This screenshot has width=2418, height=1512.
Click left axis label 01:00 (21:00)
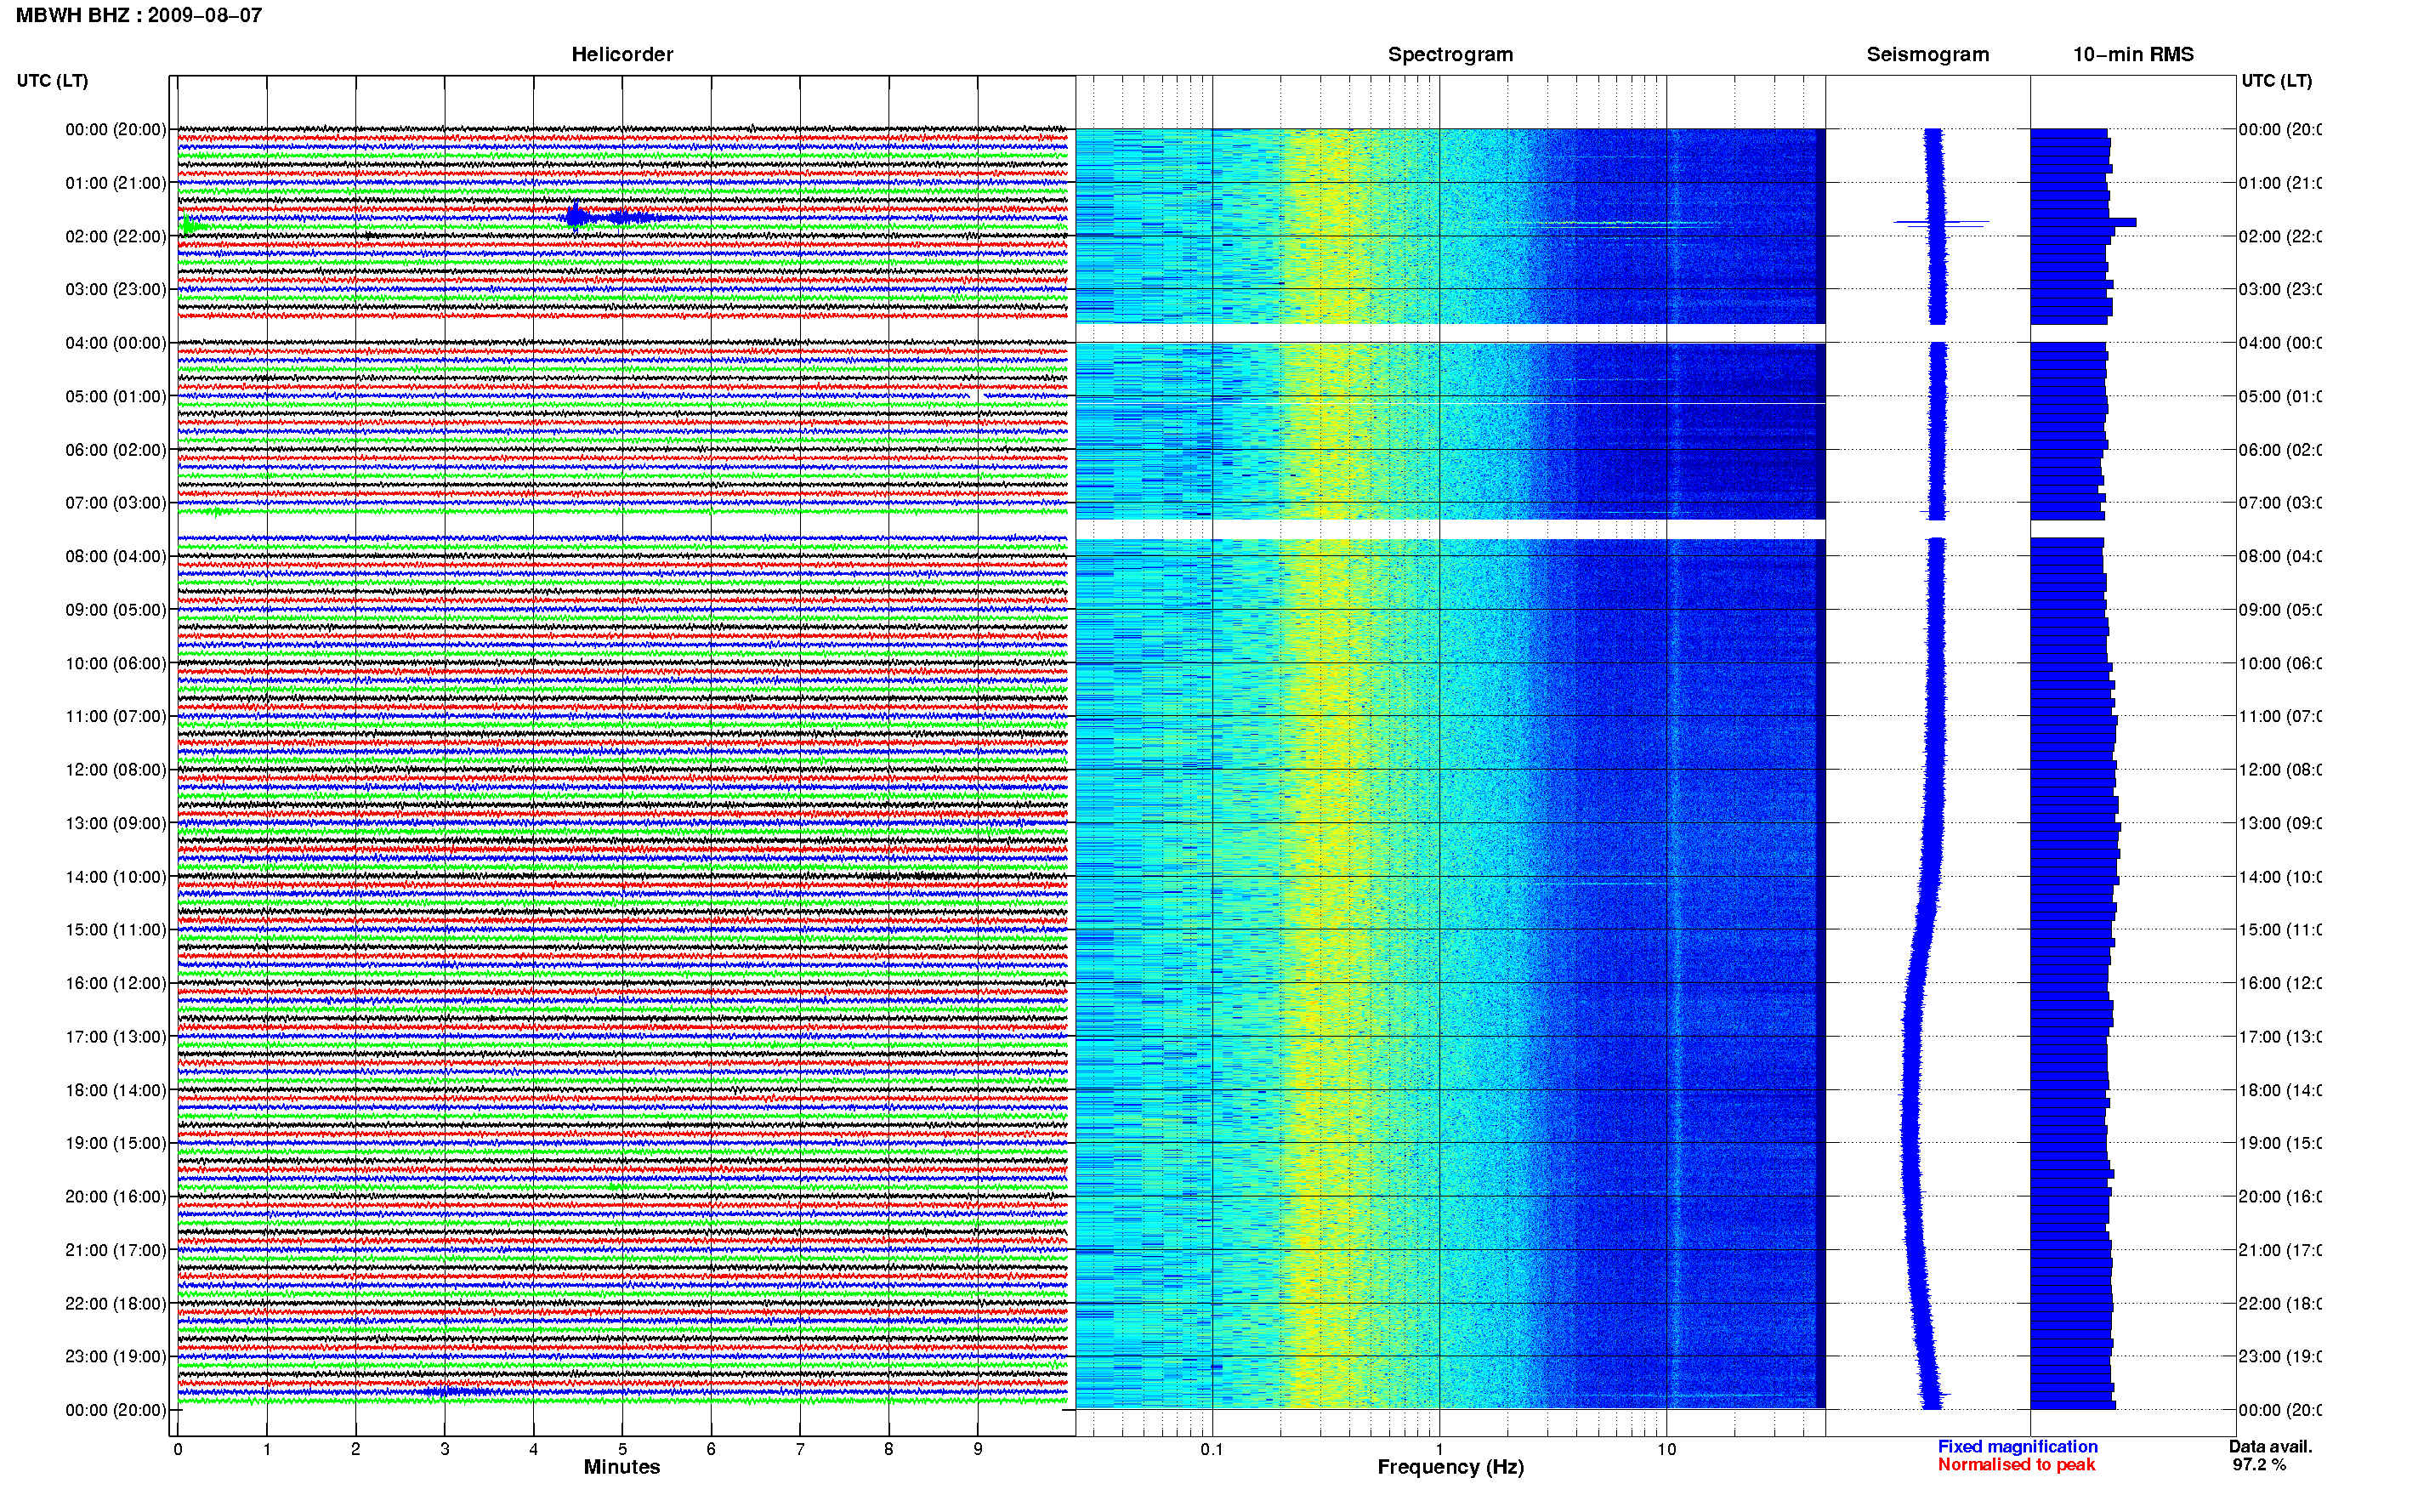point(116,183)
